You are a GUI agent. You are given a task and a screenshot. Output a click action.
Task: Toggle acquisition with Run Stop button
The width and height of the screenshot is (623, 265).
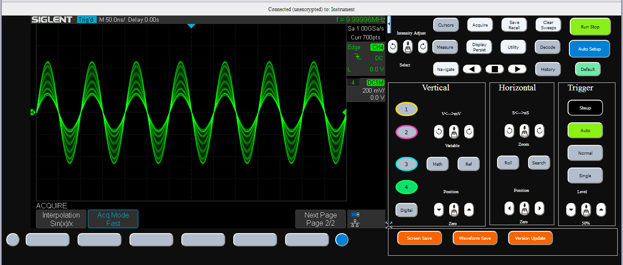[x=590, y=27]
